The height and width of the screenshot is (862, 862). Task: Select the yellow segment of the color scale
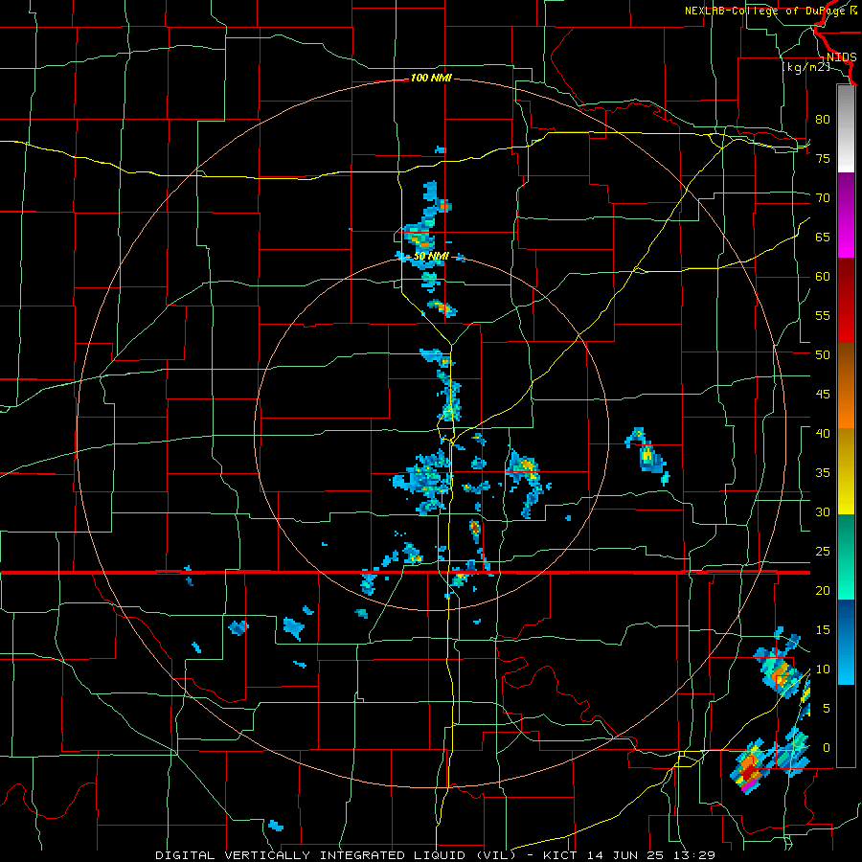(846, 471)
